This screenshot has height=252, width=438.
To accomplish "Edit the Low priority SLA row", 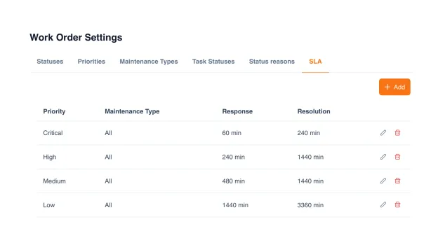I will pos(383,204).
